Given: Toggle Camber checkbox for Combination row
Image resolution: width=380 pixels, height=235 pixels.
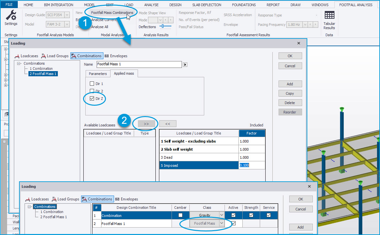Looking at the screenshot, I should (180, 215).
